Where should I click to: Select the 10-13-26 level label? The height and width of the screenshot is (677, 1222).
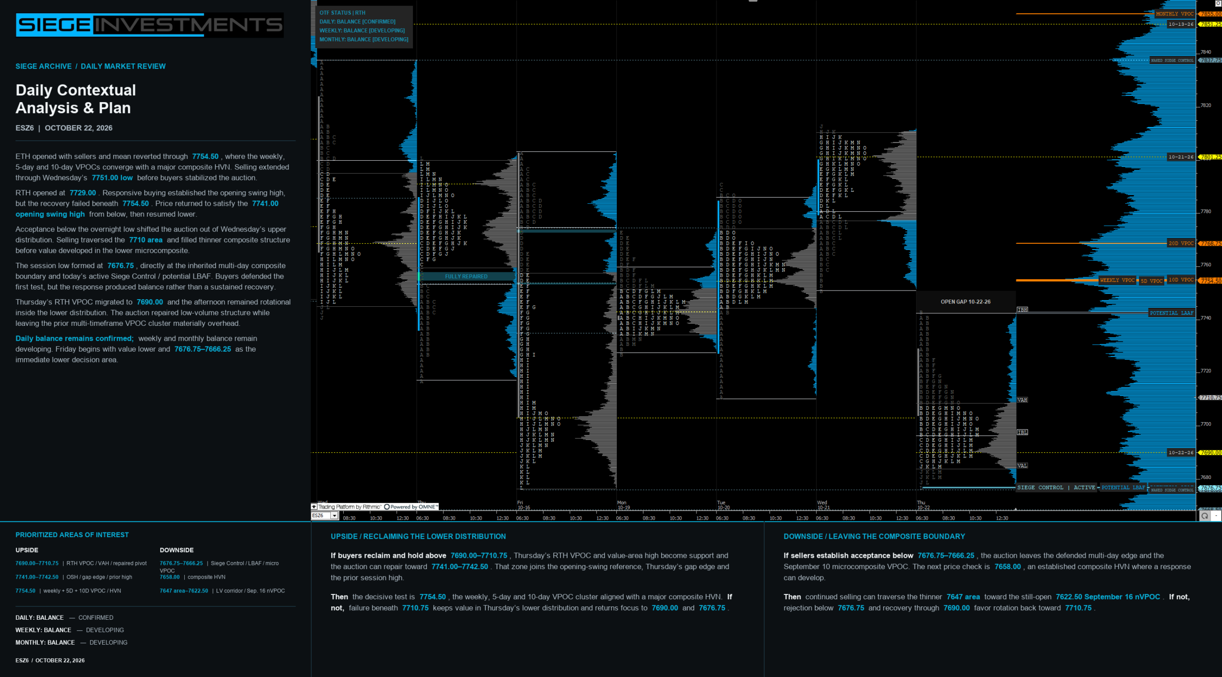(1181, 24)
